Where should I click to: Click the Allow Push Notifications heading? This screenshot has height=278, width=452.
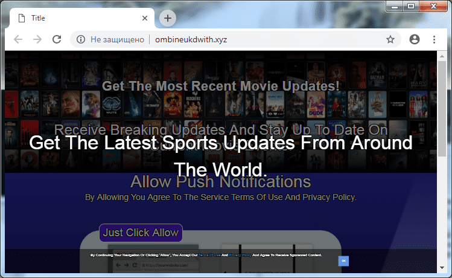pos(220,181)
